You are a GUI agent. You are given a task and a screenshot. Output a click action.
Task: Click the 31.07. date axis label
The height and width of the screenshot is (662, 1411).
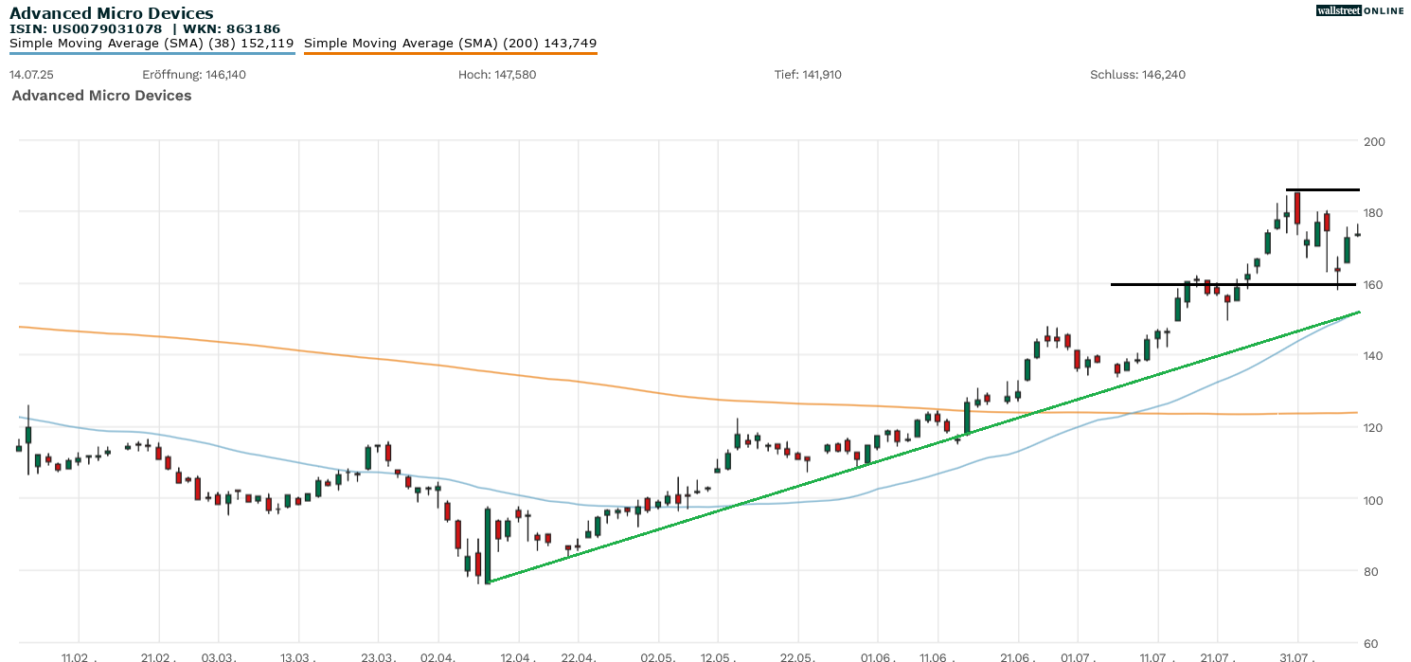(1296, 656)
